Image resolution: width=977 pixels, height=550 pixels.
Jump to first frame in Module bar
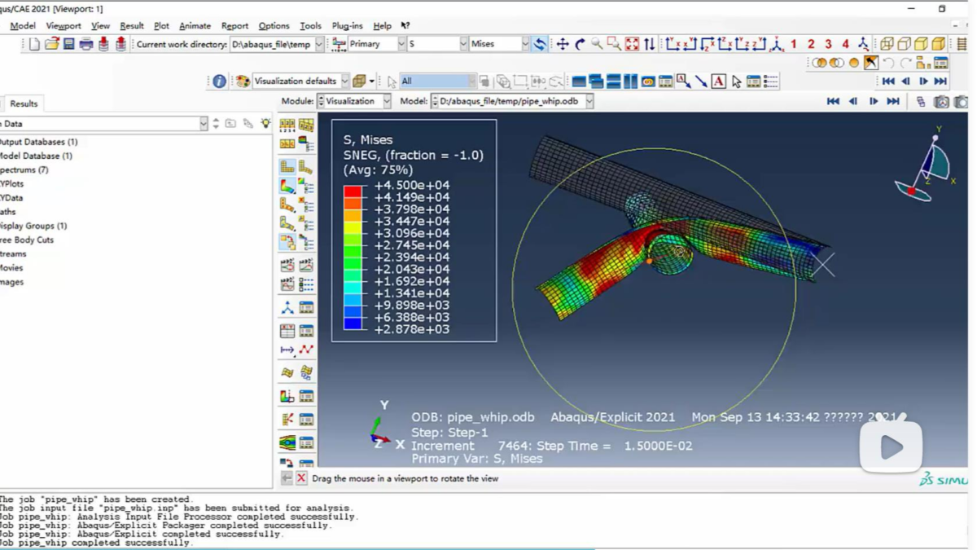tap(833, 101)
